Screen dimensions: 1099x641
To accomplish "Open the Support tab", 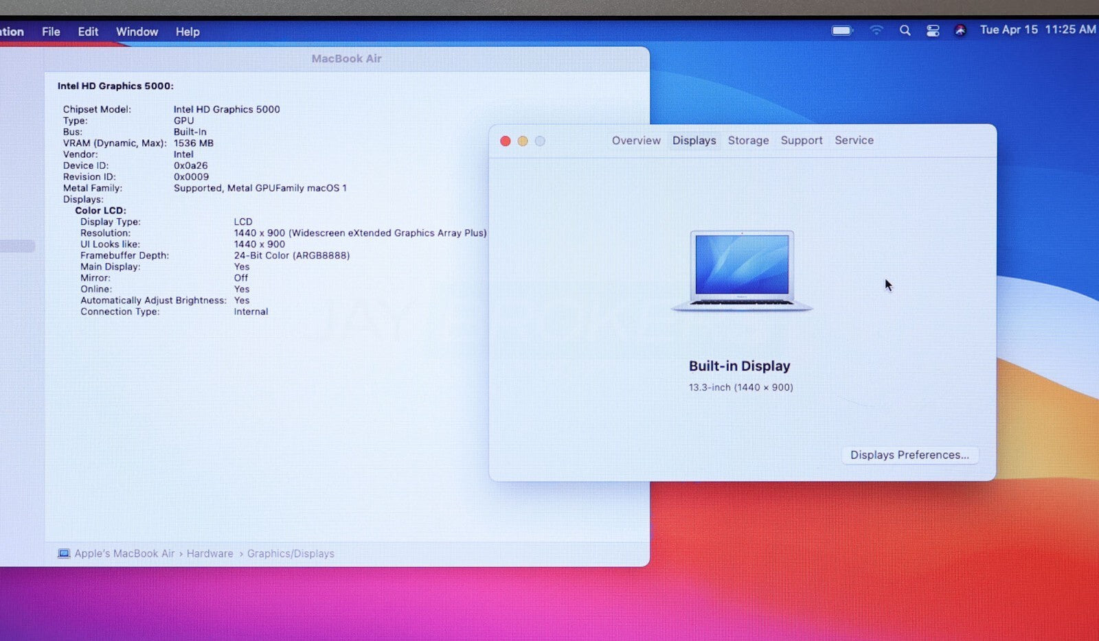I will (802, 140).
